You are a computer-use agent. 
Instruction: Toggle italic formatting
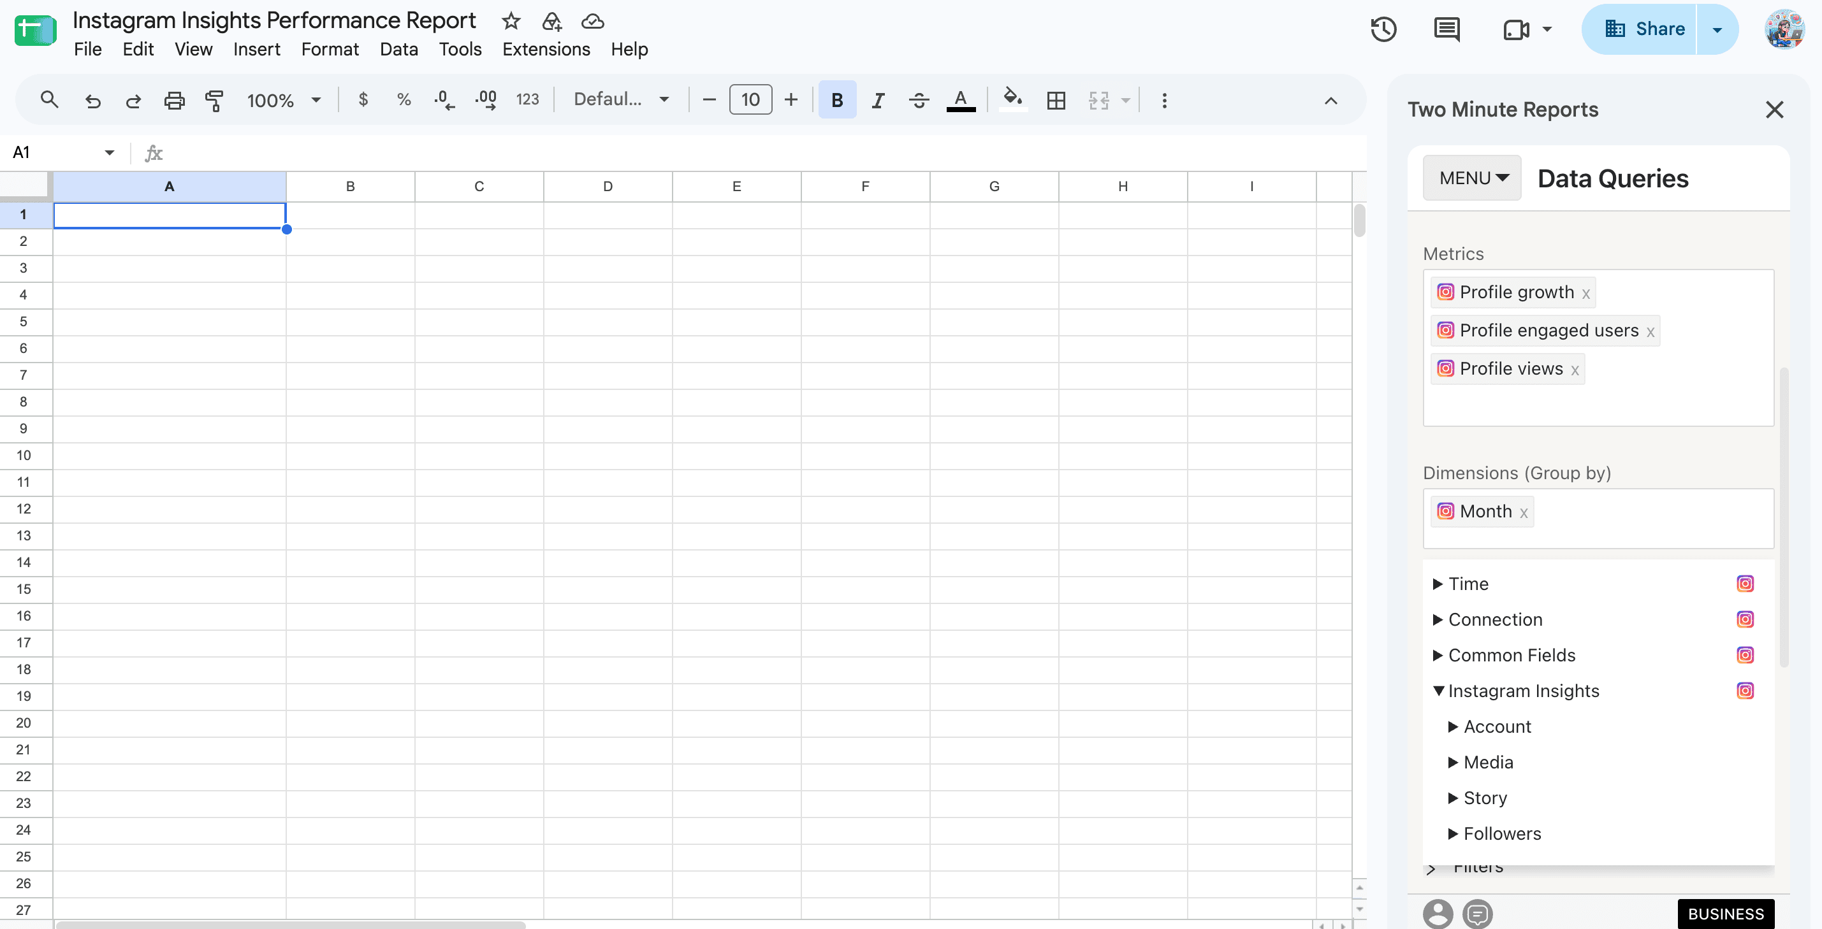(878, 99)
